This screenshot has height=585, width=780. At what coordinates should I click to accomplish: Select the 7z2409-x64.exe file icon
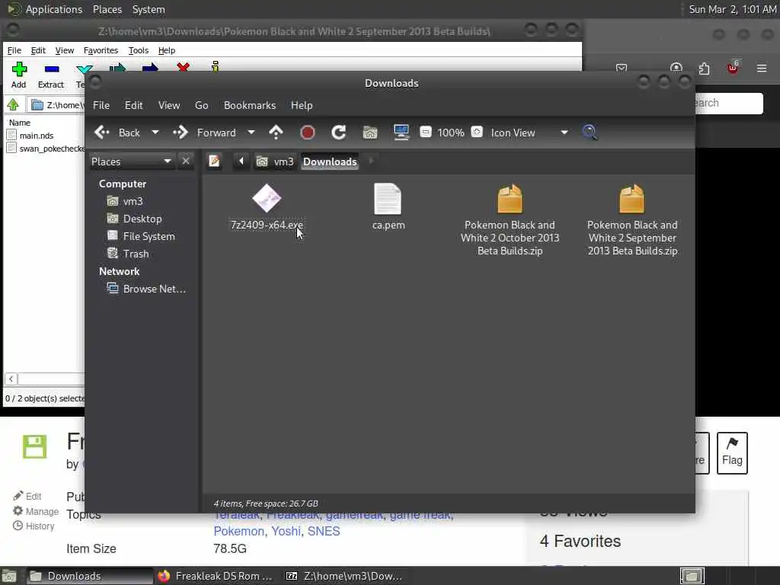pos(267,199)
